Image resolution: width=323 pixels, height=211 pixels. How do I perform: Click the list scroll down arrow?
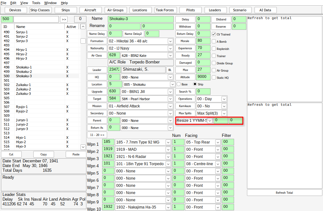[83, 147]
